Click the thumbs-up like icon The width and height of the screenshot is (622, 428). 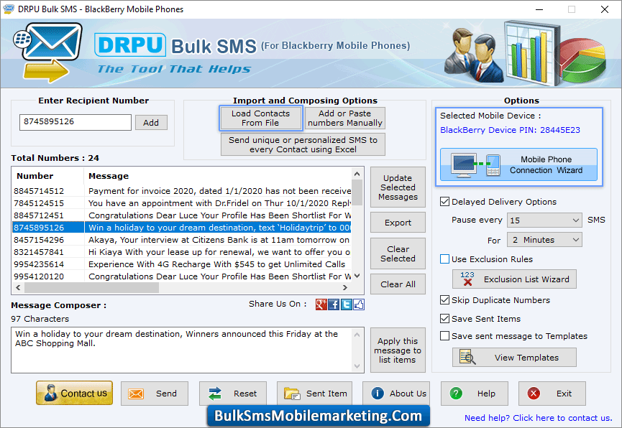click(x=359, y=304)
